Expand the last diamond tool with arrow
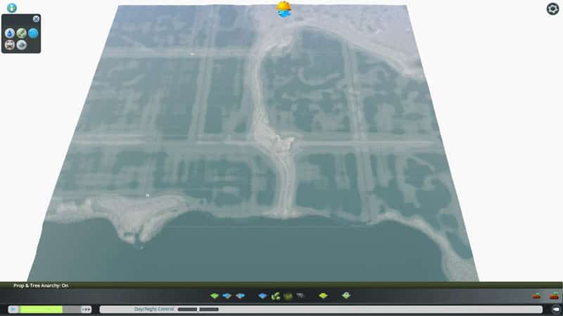563x316 pixels. pyautogui.click(x=346, y=296)
